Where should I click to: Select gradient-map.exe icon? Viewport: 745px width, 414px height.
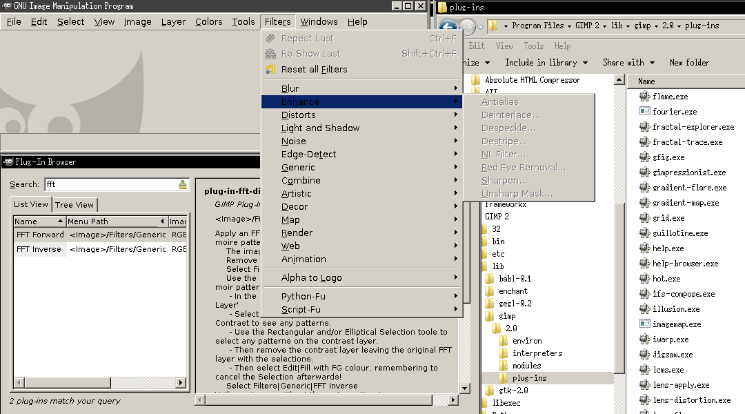click(645, 203)
